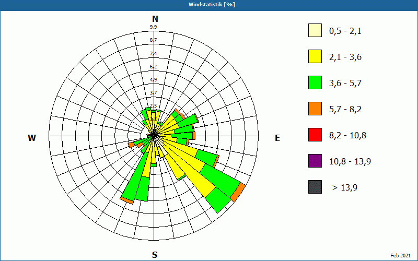Click the 6,2 ring scale value
Image resolution: width=418 pixels, height=261 pixels.
153,67
